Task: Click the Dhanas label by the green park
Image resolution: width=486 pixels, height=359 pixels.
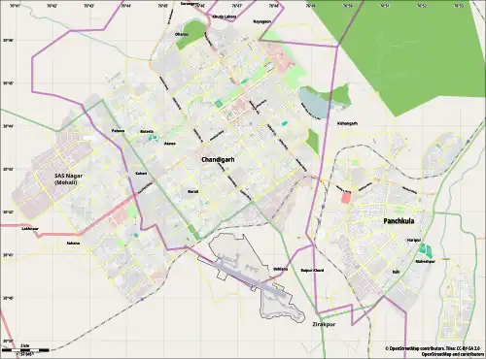Action: [x=182, y=34]
